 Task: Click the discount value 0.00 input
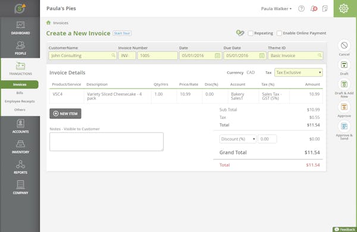coord(267,139)
